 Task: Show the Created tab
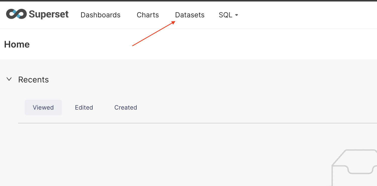tap(126, 108)
